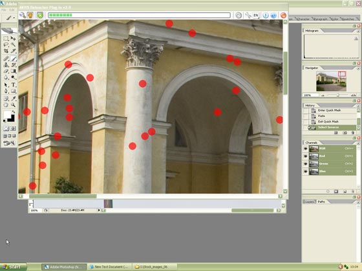Open the Histogram panel menu
The height and width of the screenshot is (271, 362).
point(358,31)
